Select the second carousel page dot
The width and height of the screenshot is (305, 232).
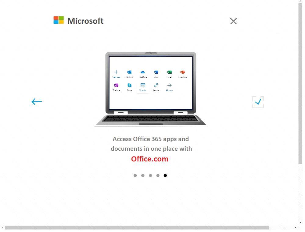143,175
